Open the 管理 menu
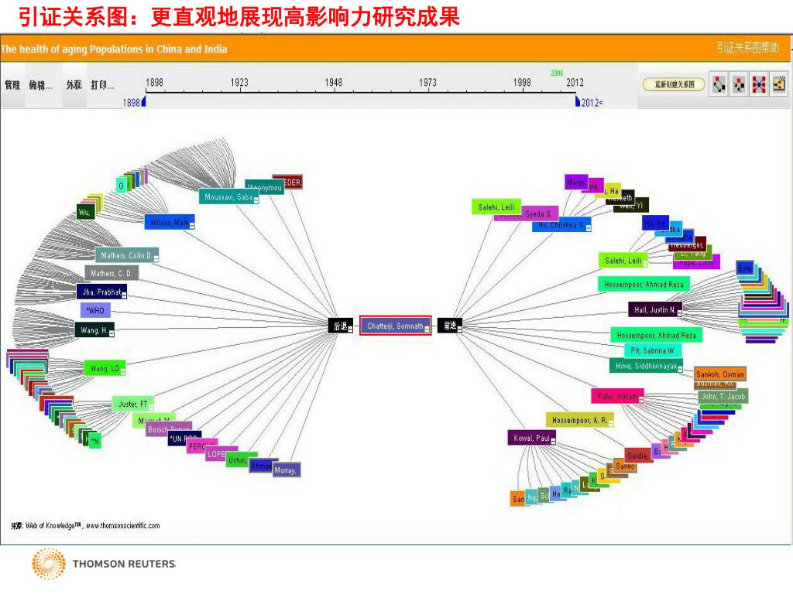793x594 pixels. pyautogui.click(x=12, y=85)
